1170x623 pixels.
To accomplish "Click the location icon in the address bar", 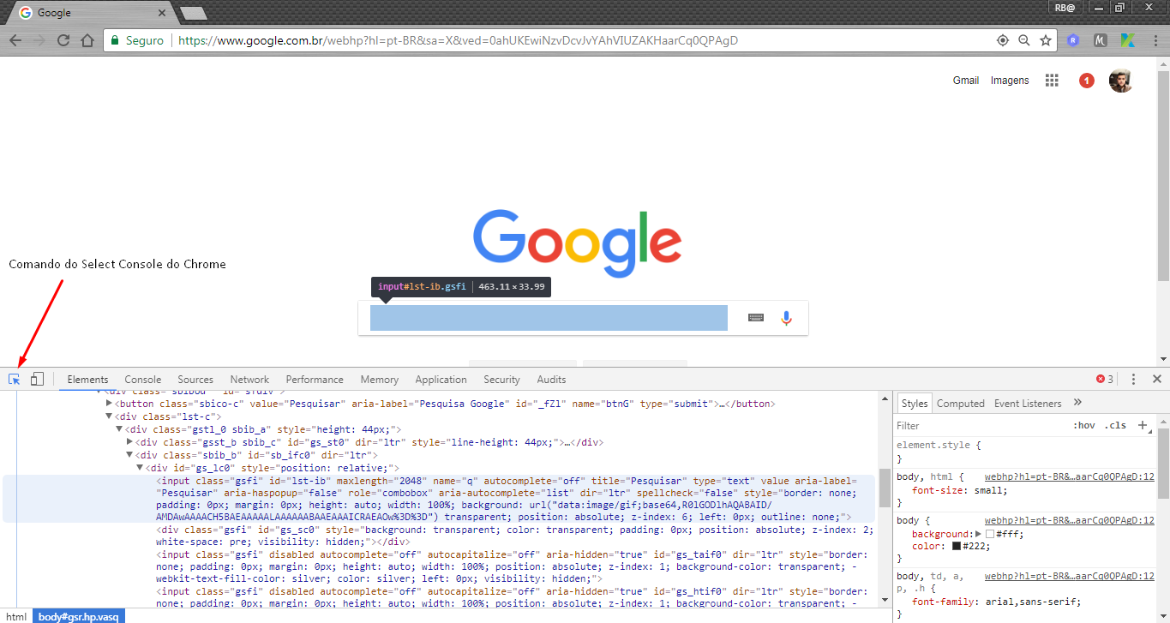I will coord(1002,40).
